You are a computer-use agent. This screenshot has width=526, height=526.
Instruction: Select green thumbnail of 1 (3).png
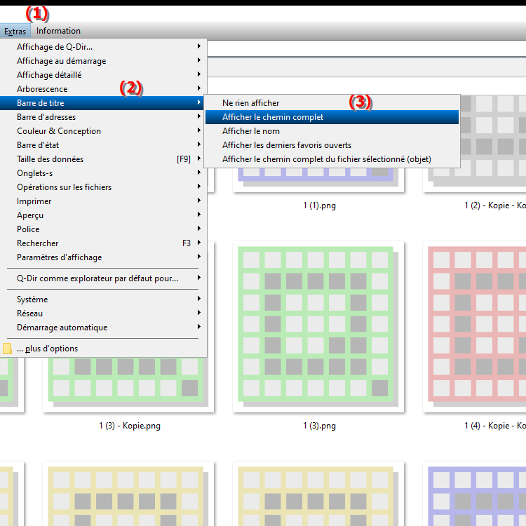(318, 326)
